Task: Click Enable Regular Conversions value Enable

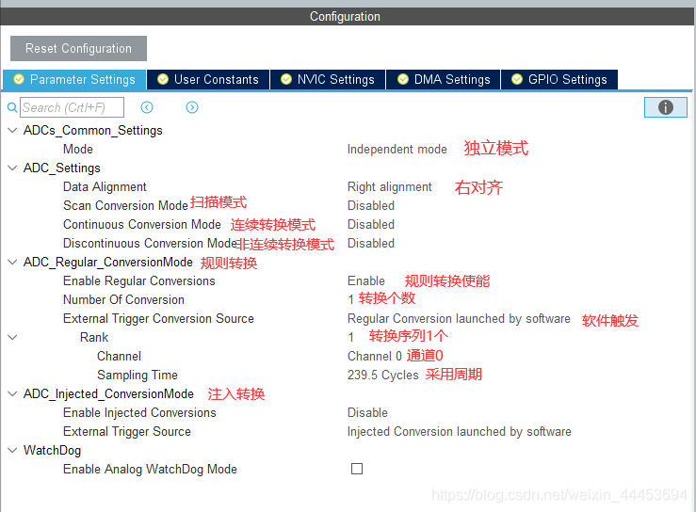Action: point(366,280)
